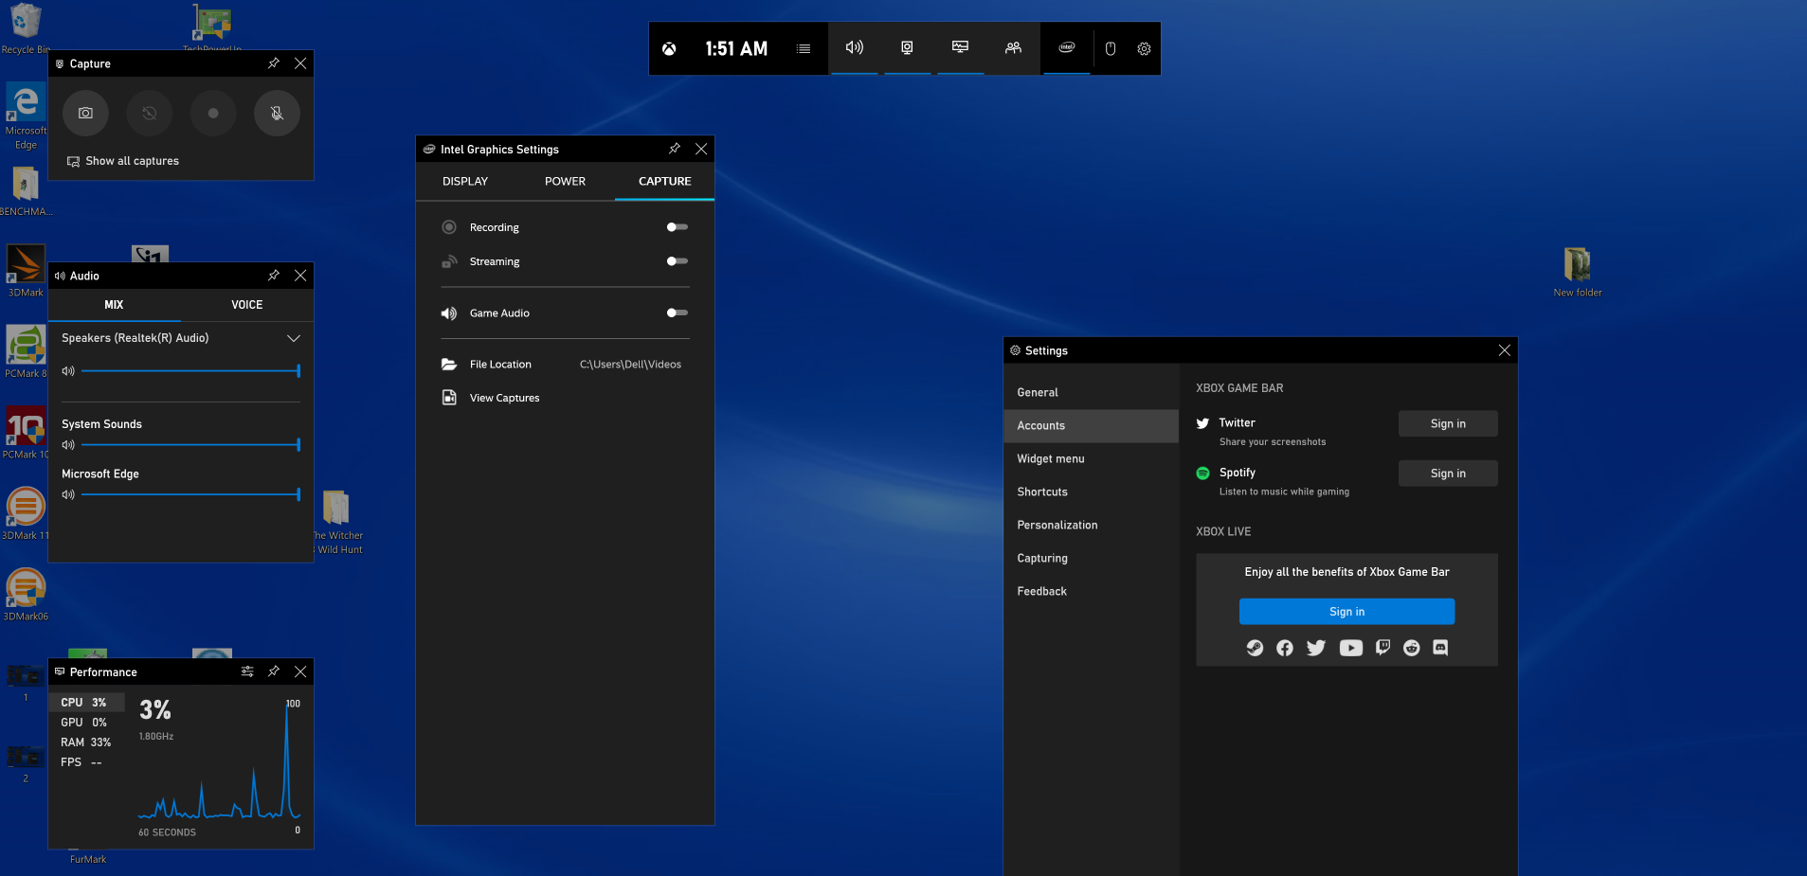Select Accounts in Settings sidebar

[1091, 425]
